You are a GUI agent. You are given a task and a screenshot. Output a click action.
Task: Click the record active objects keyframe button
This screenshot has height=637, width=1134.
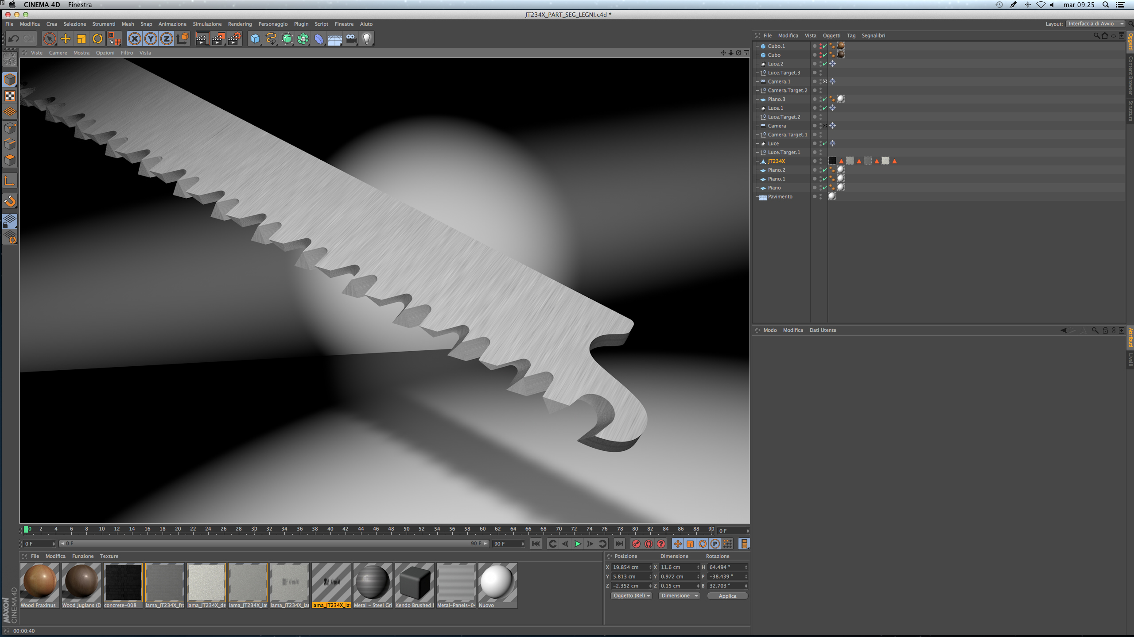[636, 544]
